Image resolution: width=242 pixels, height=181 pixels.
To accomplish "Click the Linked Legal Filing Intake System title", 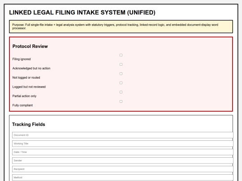I will (x=82, y=13).
